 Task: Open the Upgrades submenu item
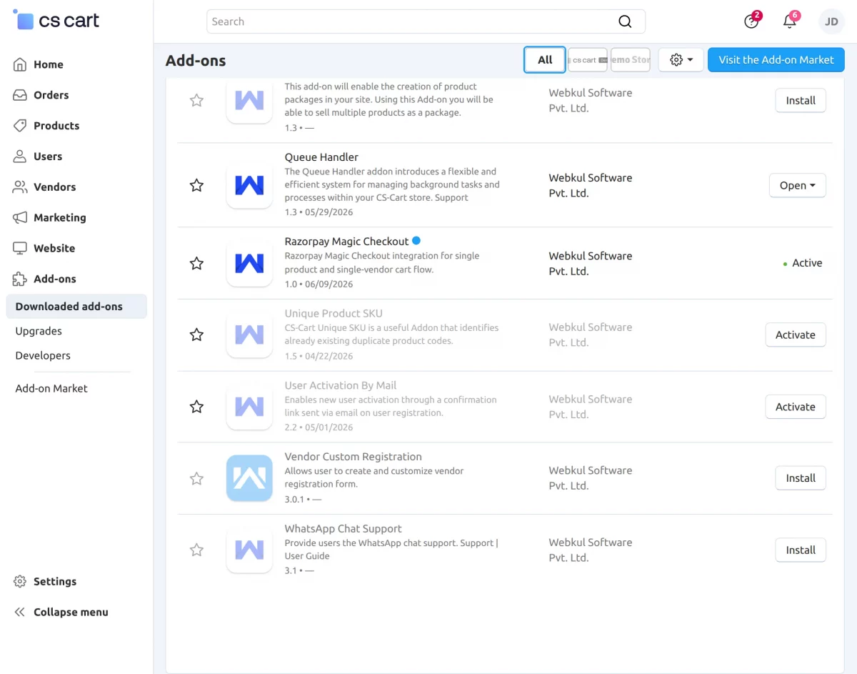[x=39, y=331]
